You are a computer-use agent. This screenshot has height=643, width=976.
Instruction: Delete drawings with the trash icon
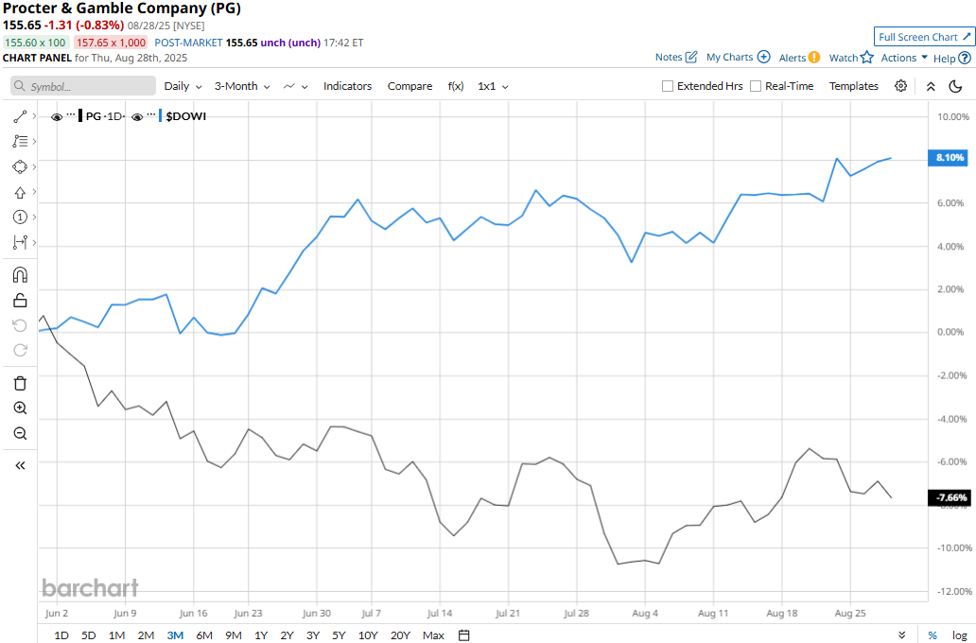coord(20,383)
